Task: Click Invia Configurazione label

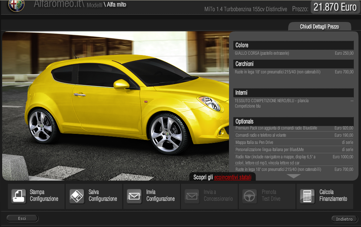Action: pos(160,195)
